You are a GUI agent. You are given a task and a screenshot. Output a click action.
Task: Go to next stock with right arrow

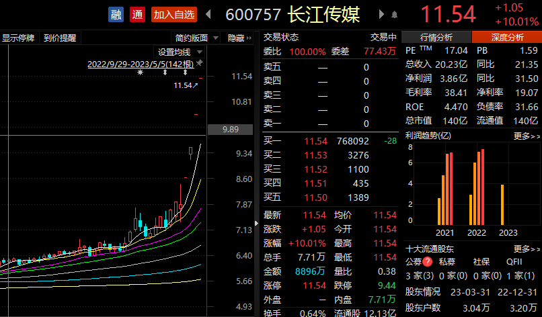[x=381, y=14]
